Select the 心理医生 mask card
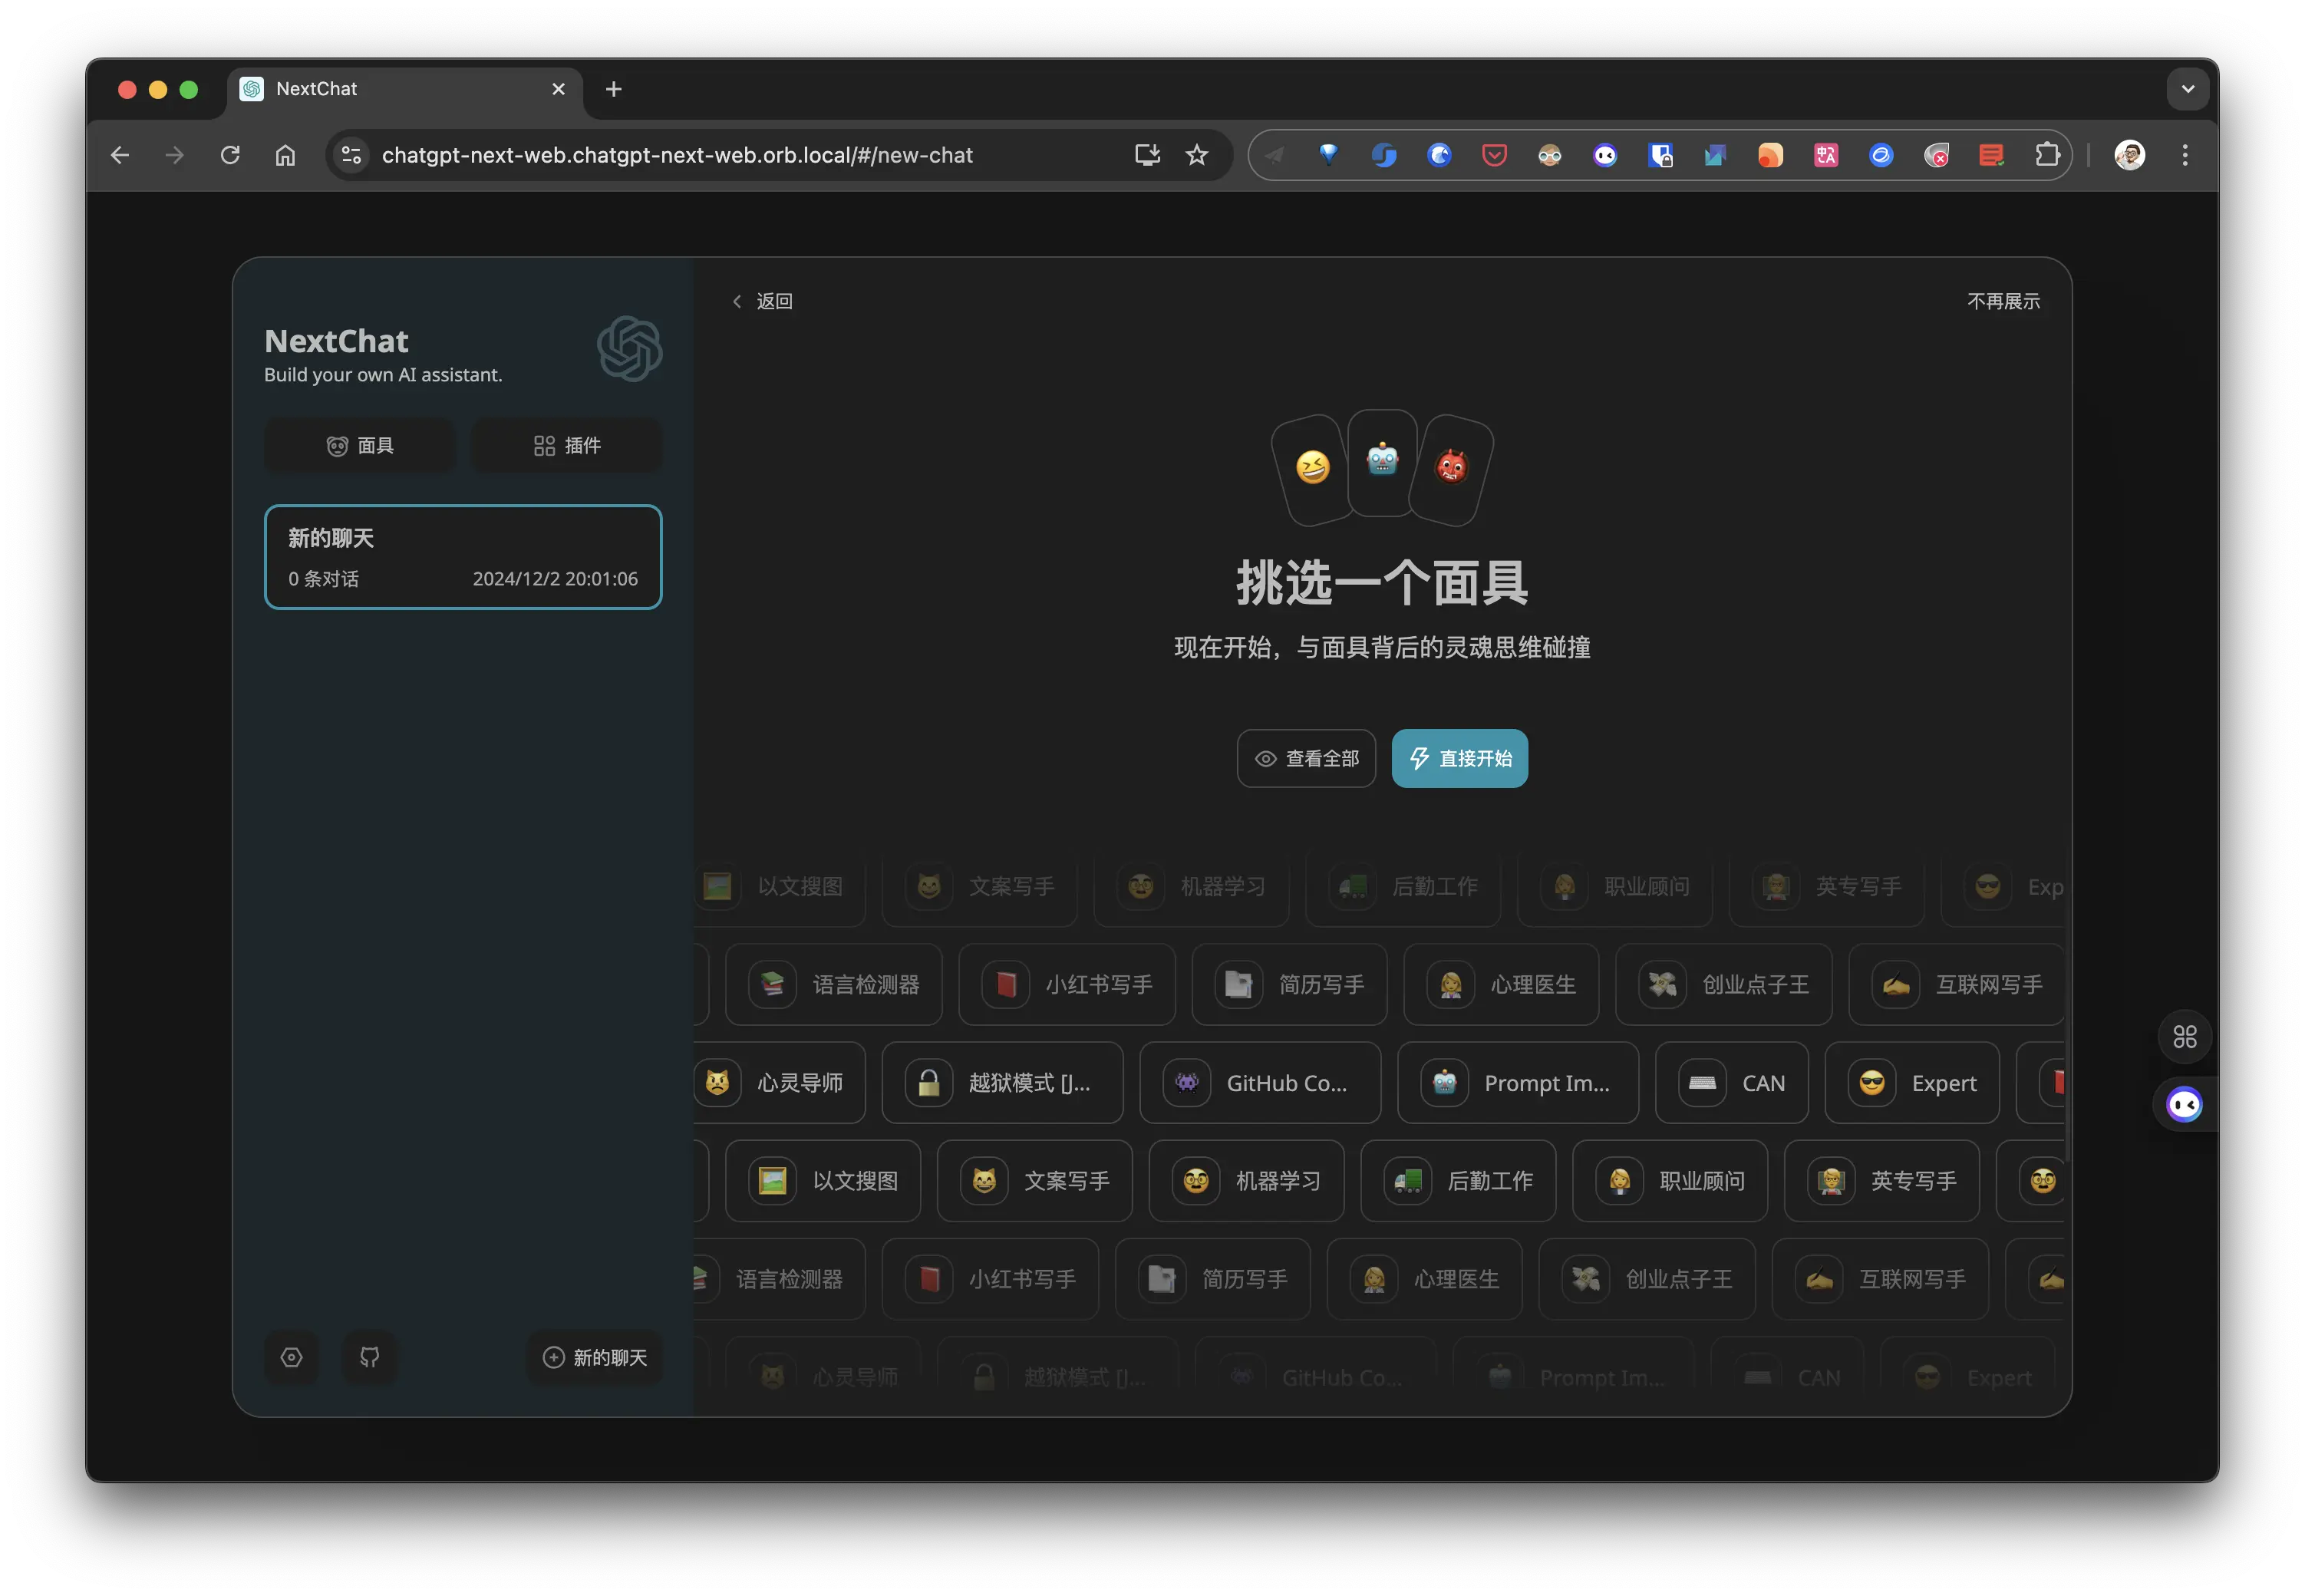 pyautogui.click(x=1501, y=984)
